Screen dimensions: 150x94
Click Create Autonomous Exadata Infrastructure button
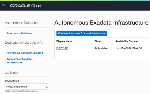(82, 33)
